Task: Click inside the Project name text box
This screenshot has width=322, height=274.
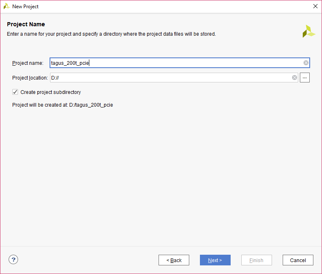Action: (176, 63)
